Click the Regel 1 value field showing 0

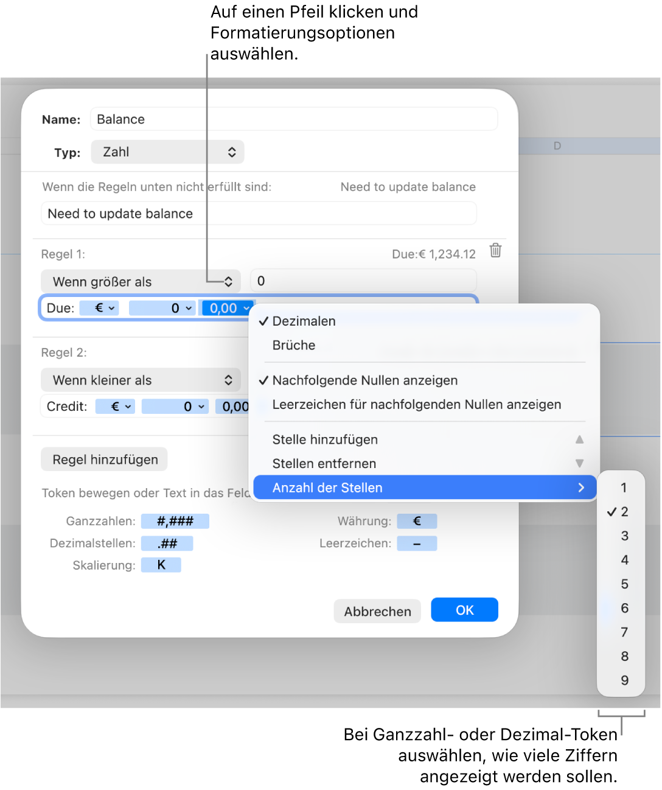(x=363, y=281)
